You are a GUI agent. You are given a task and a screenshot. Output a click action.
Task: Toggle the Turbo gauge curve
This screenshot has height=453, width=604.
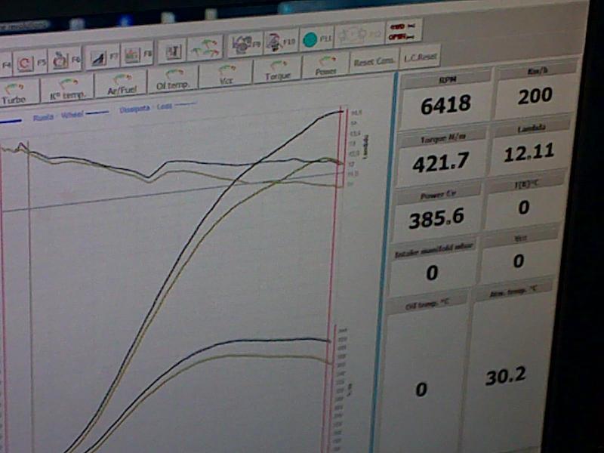[15, 91]
